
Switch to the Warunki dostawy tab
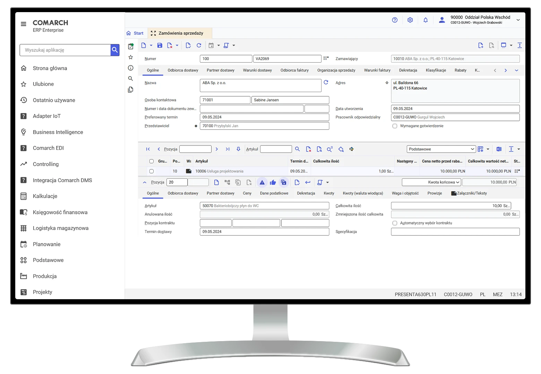click(257, 70)
